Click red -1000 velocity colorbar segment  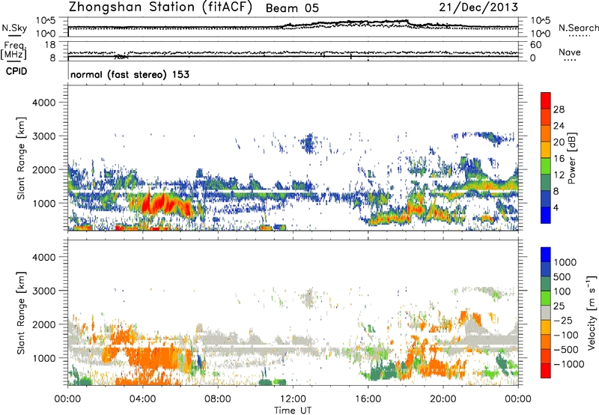546,371
